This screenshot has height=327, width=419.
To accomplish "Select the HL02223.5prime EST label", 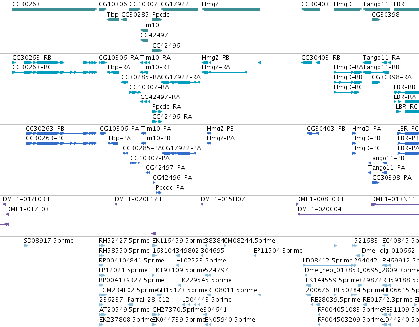I will click(201, 261).
